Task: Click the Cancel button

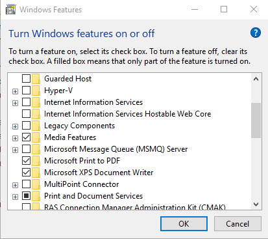Action: pyautogui.click(x=238, y=223)
